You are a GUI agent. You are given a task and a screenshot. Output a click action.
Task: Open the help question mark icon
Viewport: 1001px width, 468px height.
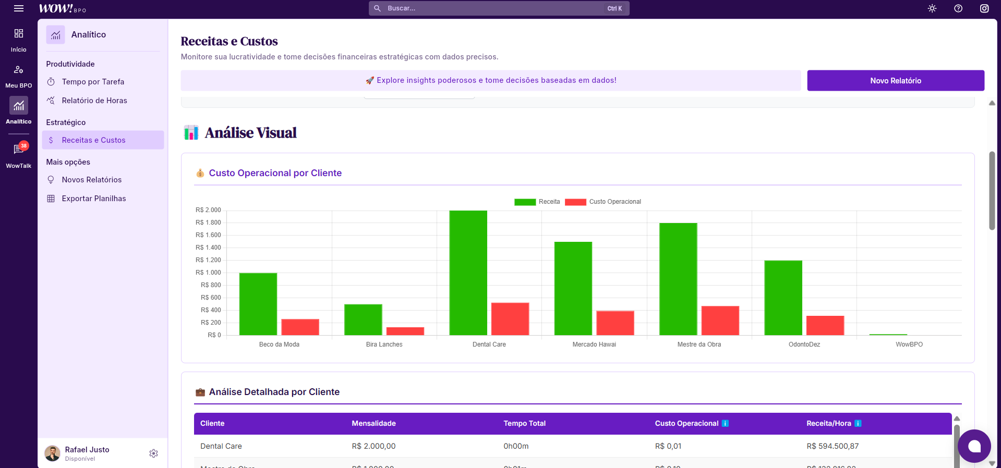[958, 8]
